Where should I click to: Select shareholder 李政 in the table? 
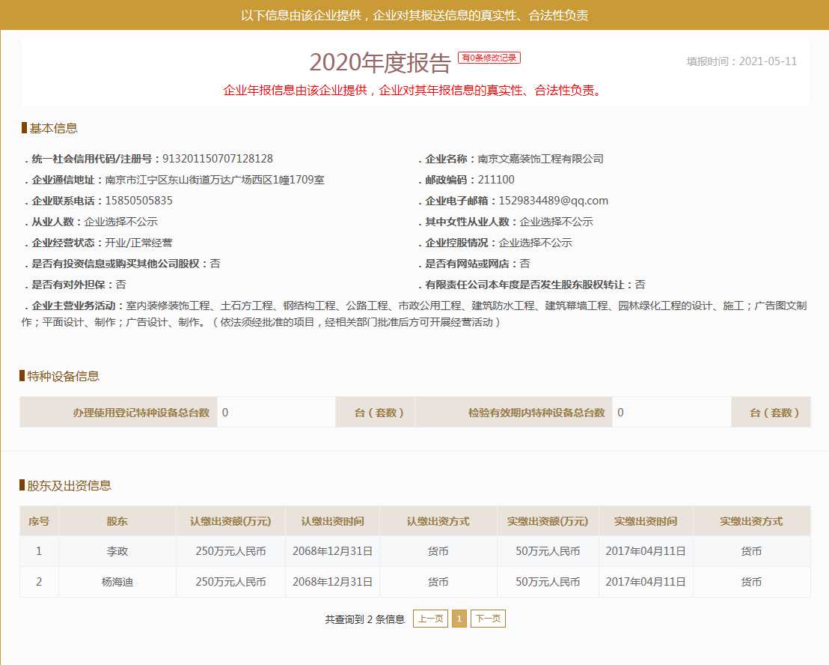[117, 551]
